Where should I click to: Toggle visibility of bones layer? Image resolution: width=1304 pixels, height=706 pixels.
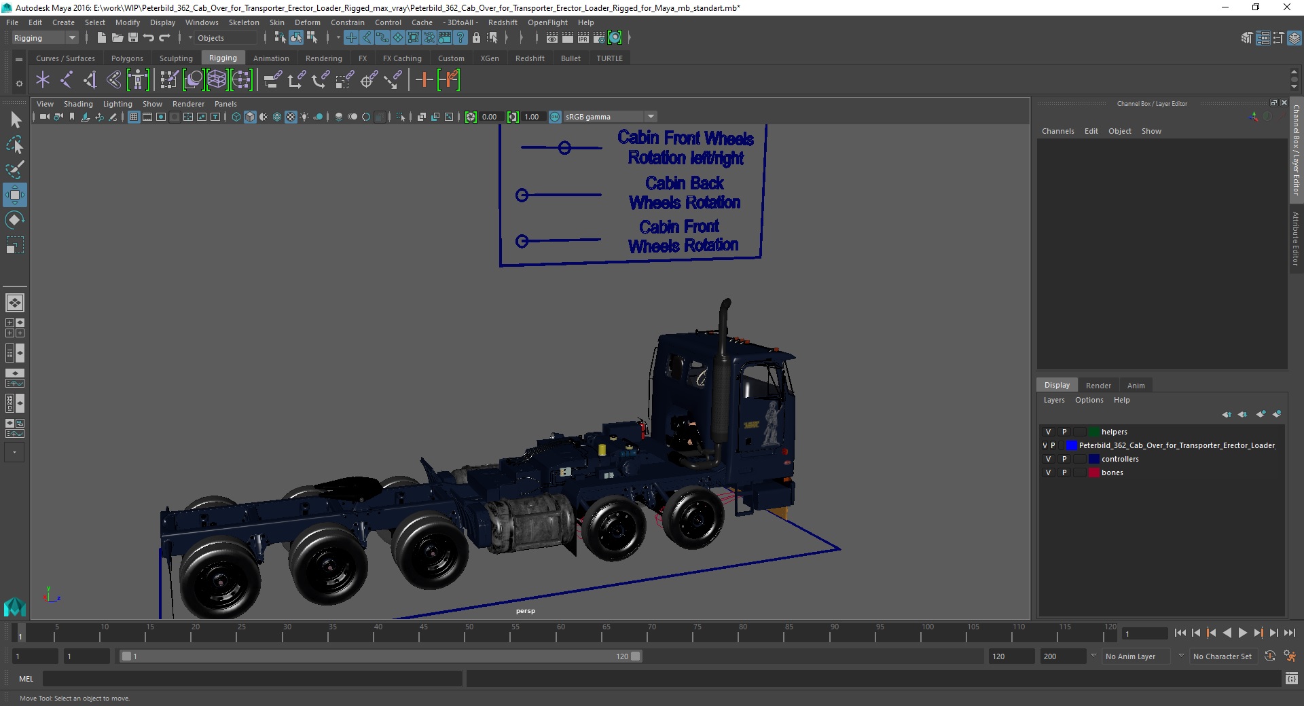[x=1048, y=472]
